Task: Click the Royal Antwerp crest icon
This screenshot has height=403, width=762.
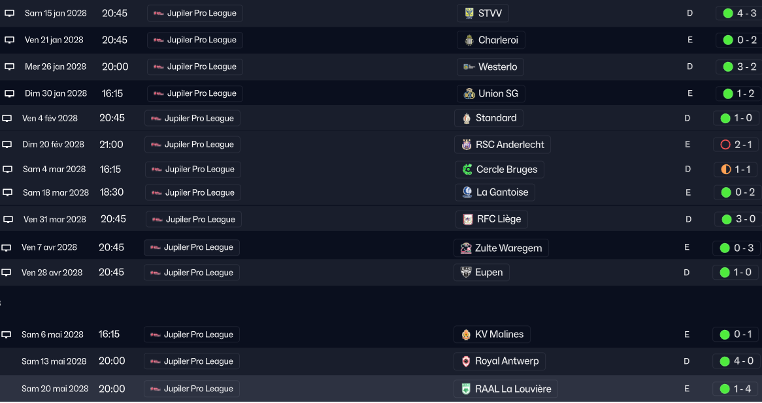Action: pyautogui.click(x=466, y=362)
